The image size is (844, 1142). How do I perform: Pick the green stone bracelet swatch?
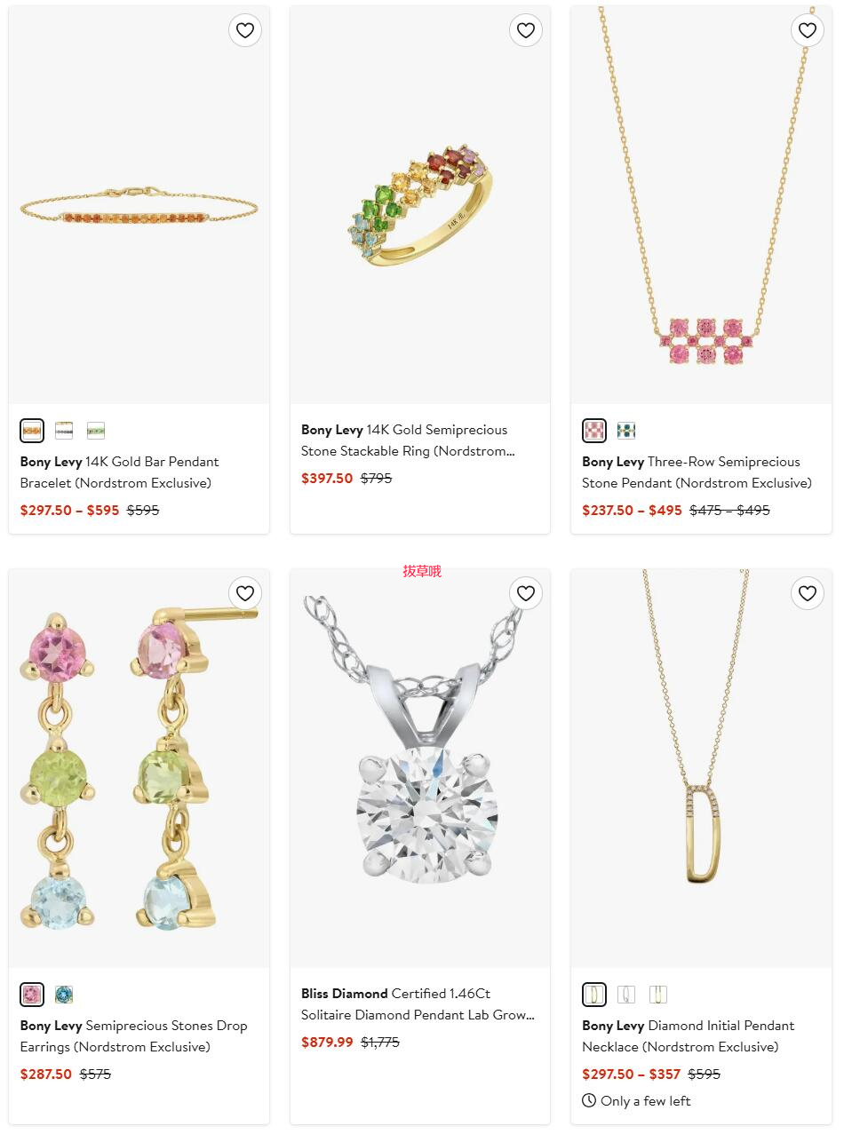point(96,431)
